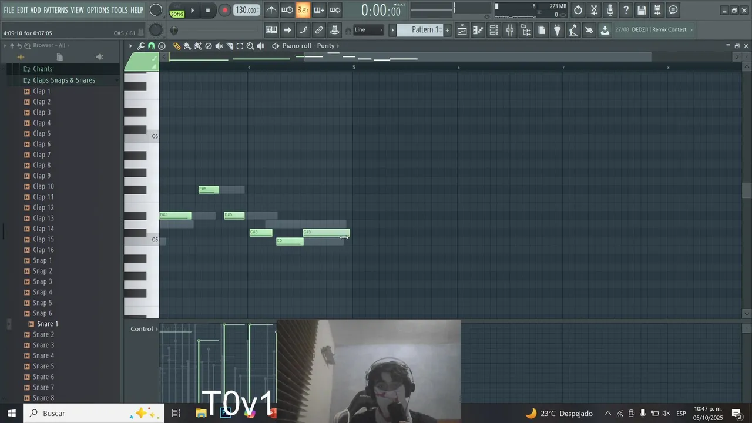Toggle Step editing mode arrow
Image resolution: width=752 pixels, height=423 pixels.
[x=287, y=30]
